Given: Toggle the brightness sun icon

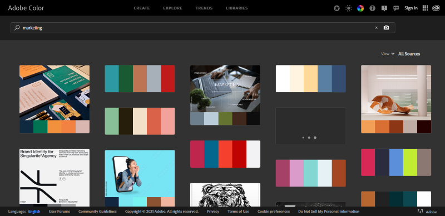Looking at the screenshot, I should pyautogui.click(x=349, y=8).
